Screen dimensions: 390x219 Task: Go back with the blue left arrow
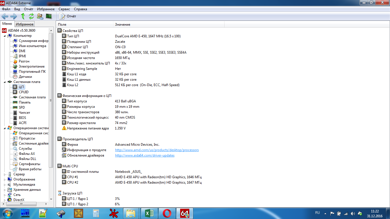5,16
